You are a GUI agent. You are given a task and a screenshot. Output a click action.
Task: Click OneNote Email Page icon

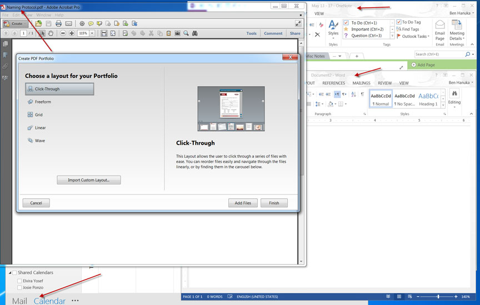440,30
